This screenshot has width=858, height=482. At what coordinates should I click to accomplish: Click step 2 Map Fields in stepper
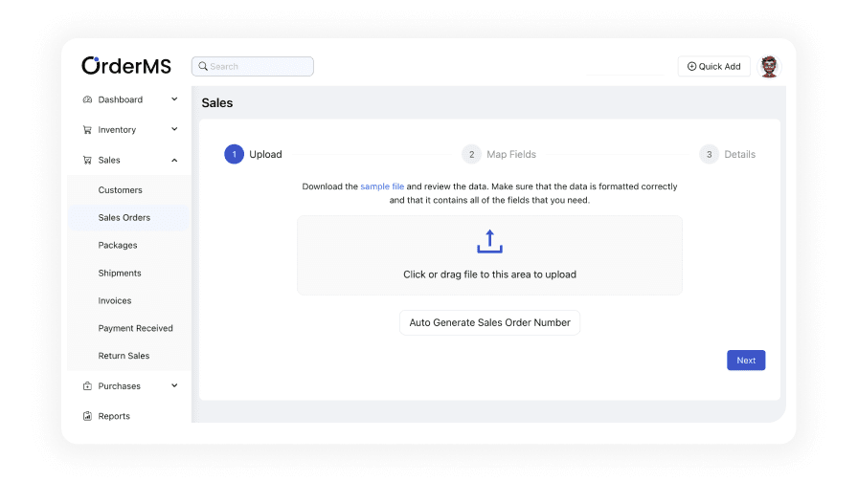click(x=499, y=154)
